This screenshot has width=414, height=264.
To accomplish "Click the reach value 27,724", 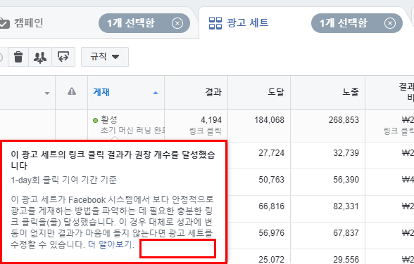I will pos(272,153).
